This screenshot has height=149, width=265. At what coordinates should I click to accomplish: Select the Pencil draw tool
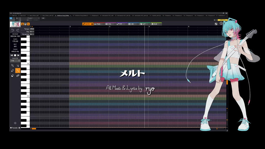pyautogui.click(x=12, y=70)
